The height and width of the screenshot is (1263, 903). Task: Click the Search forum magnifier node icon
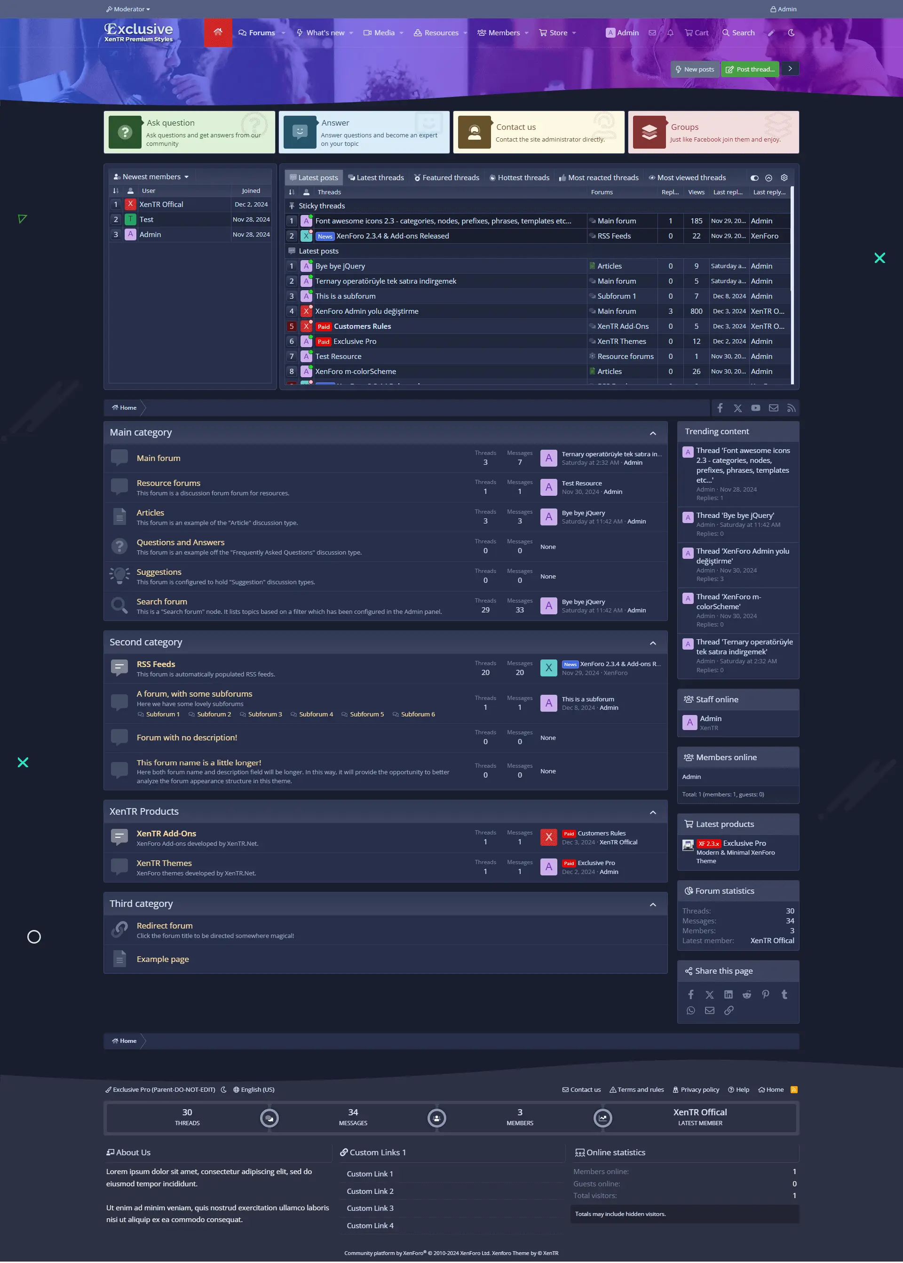[119, 605]
